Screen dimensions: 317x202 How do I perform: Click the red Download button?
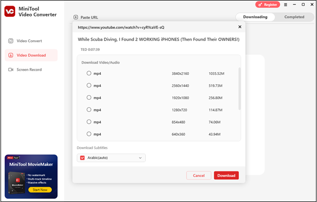tap(226, 176)
